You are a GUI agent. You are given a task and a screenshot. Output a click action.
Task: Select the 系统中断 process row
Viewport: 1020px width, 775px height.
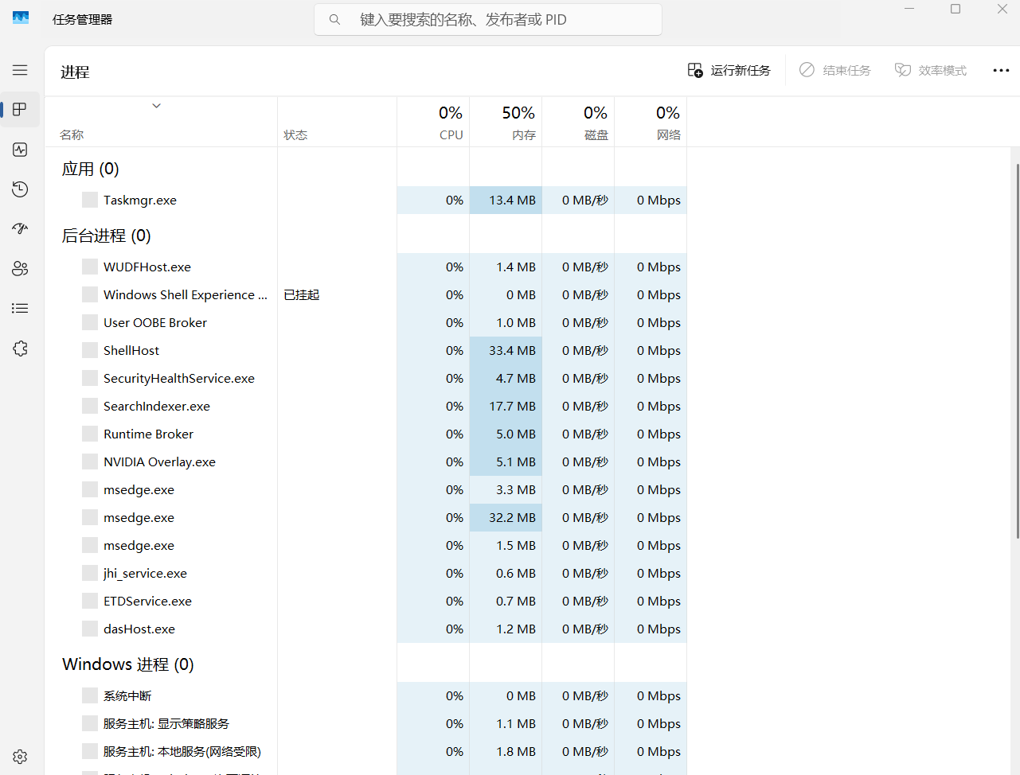pyautogui.click(x=366, y=695)
